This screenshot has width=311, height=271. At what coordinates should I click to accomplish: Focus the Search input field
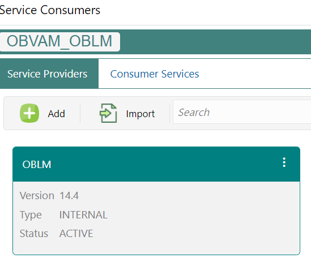coord(242,112)
